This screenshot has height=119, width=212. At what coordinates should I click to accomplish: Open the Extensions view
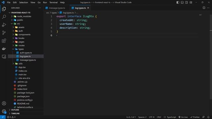4,41
